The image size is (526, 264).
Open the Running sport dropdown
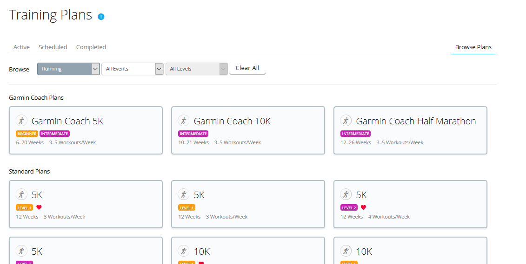pyautogui.click(x=68, y=69)
